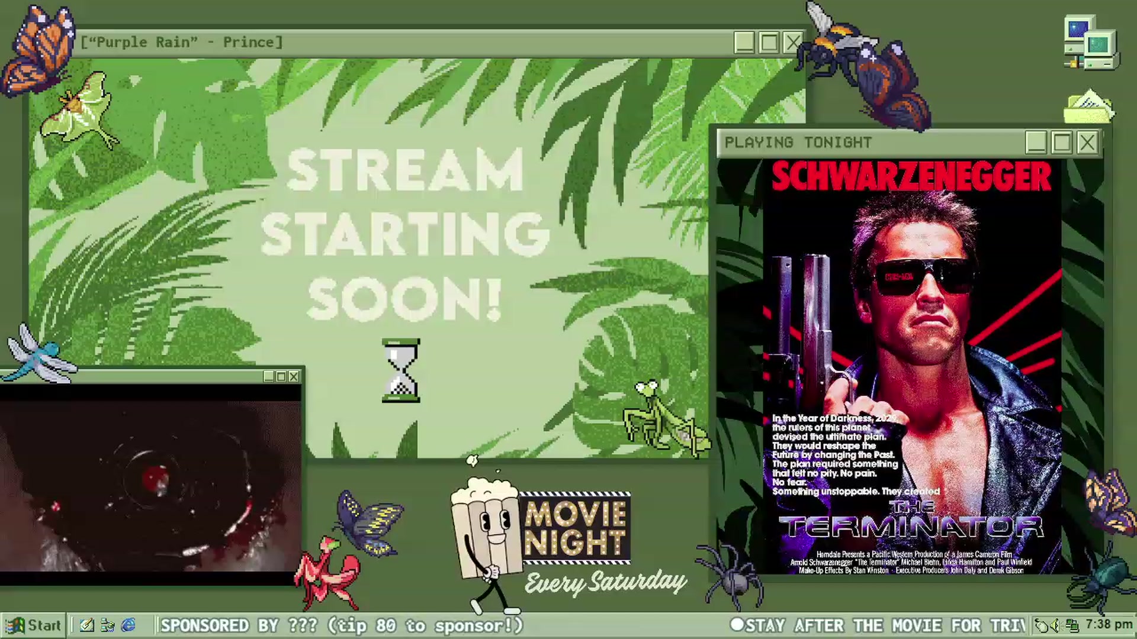
Task: Click the red-eye video preview
Action: click(150, 485)
